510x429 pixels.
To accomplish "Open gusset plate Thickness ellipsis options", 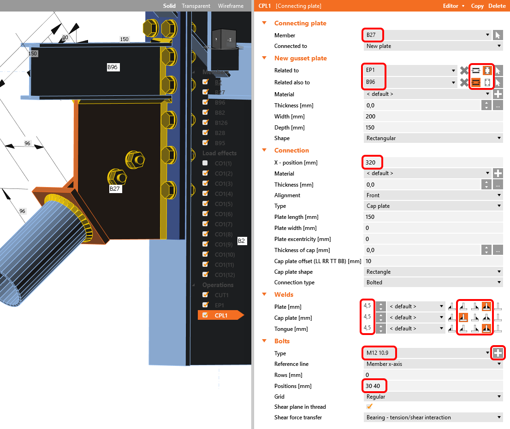I will pyautogui.click(x=498, y=106).
